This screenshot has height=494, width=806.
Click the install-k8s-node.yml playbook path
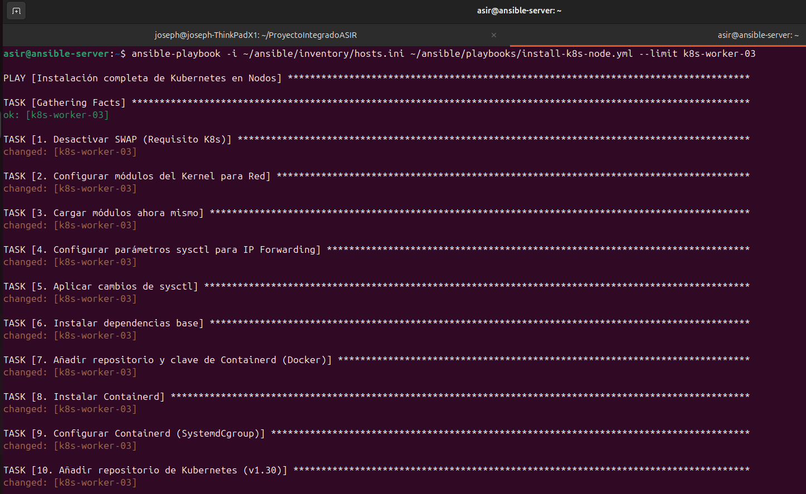click(x=522, y=53)
